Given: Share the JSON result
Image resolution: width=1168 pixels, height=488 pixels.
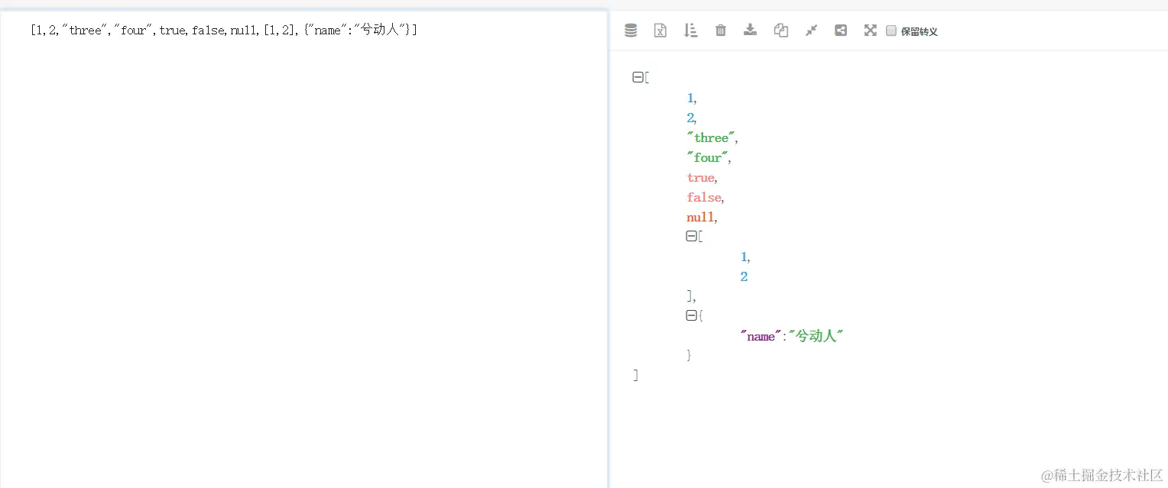Looking at the screenshot, I should [x=841, y=31].
